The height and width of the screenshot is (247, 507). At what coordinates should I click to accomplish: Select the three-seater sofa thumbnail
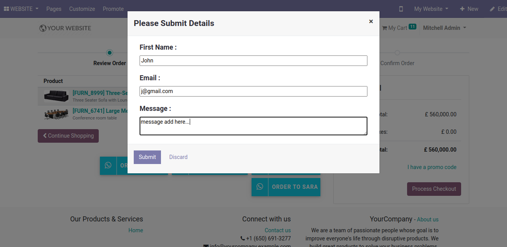point(56,96)
